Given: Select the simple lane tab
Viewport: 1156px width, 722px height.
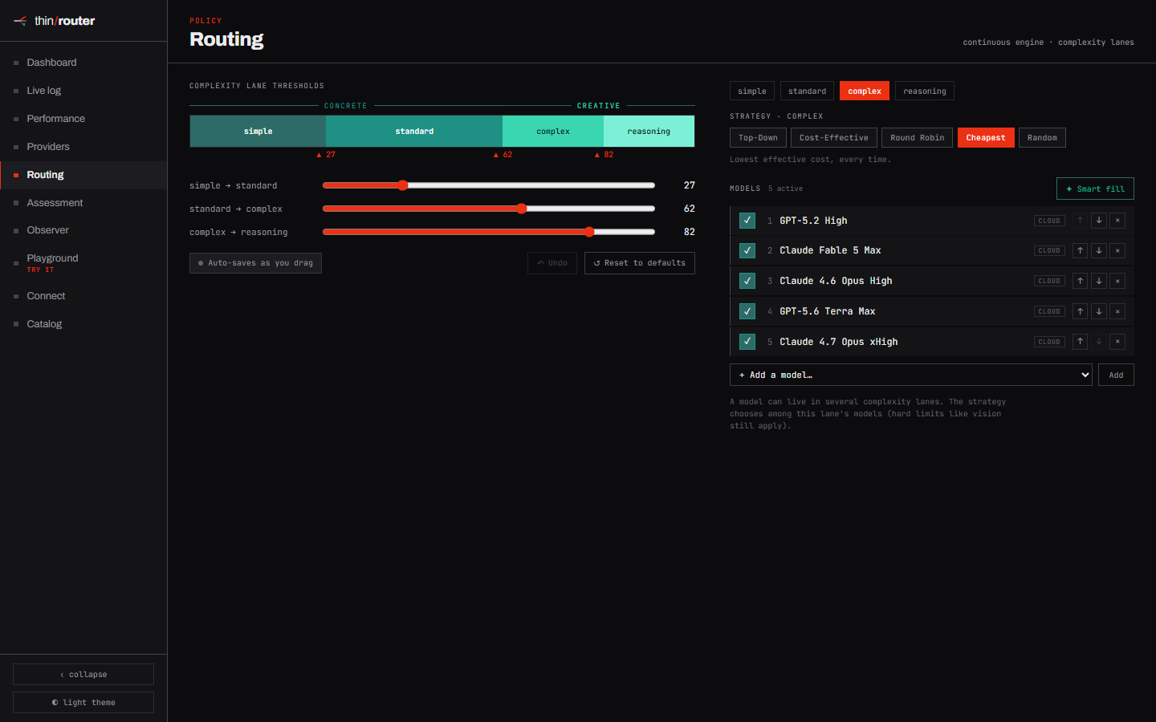Looking at the screenshot, I should [752, 91].
